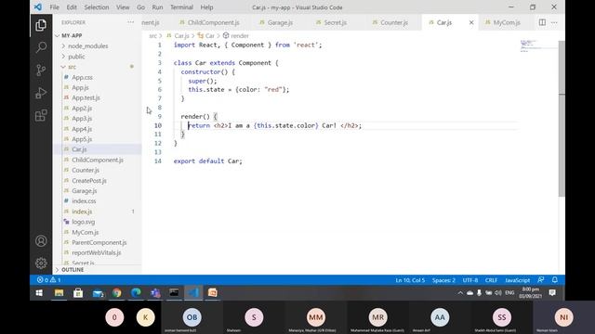
Task: Click the ENG language indicator
Action: (509, 293)
